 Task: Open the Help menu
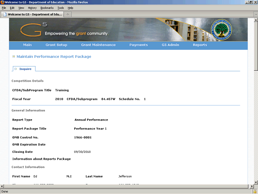click(71, 8)
